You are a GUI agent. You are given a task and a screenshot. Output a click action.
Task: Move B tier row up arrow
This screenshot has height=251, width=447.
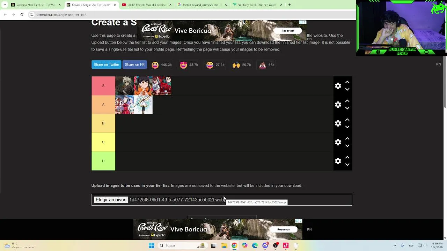tap(347, 120)
